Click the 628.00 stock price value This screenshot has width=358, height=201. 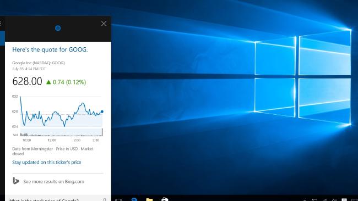[x=27, y=81]
